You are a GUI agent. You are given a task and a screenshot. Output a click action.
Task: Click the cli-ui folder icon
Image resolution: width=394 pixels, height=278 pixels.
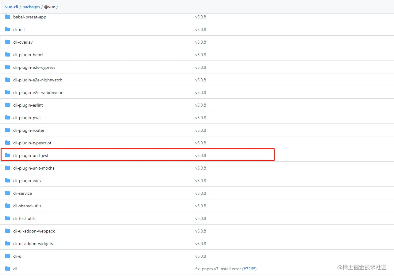(8, 256)
